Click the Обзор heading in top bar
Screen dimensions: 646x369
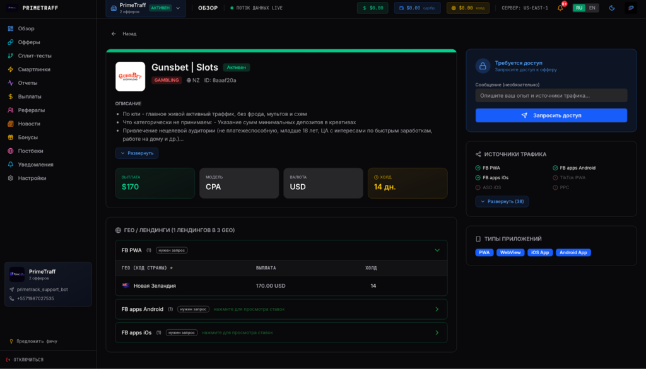pyautogui.click(x=208, y=8)
